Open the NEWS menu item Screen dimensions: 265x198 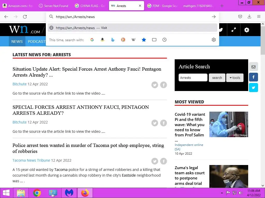pyautogui.click(x=17, y=42)
